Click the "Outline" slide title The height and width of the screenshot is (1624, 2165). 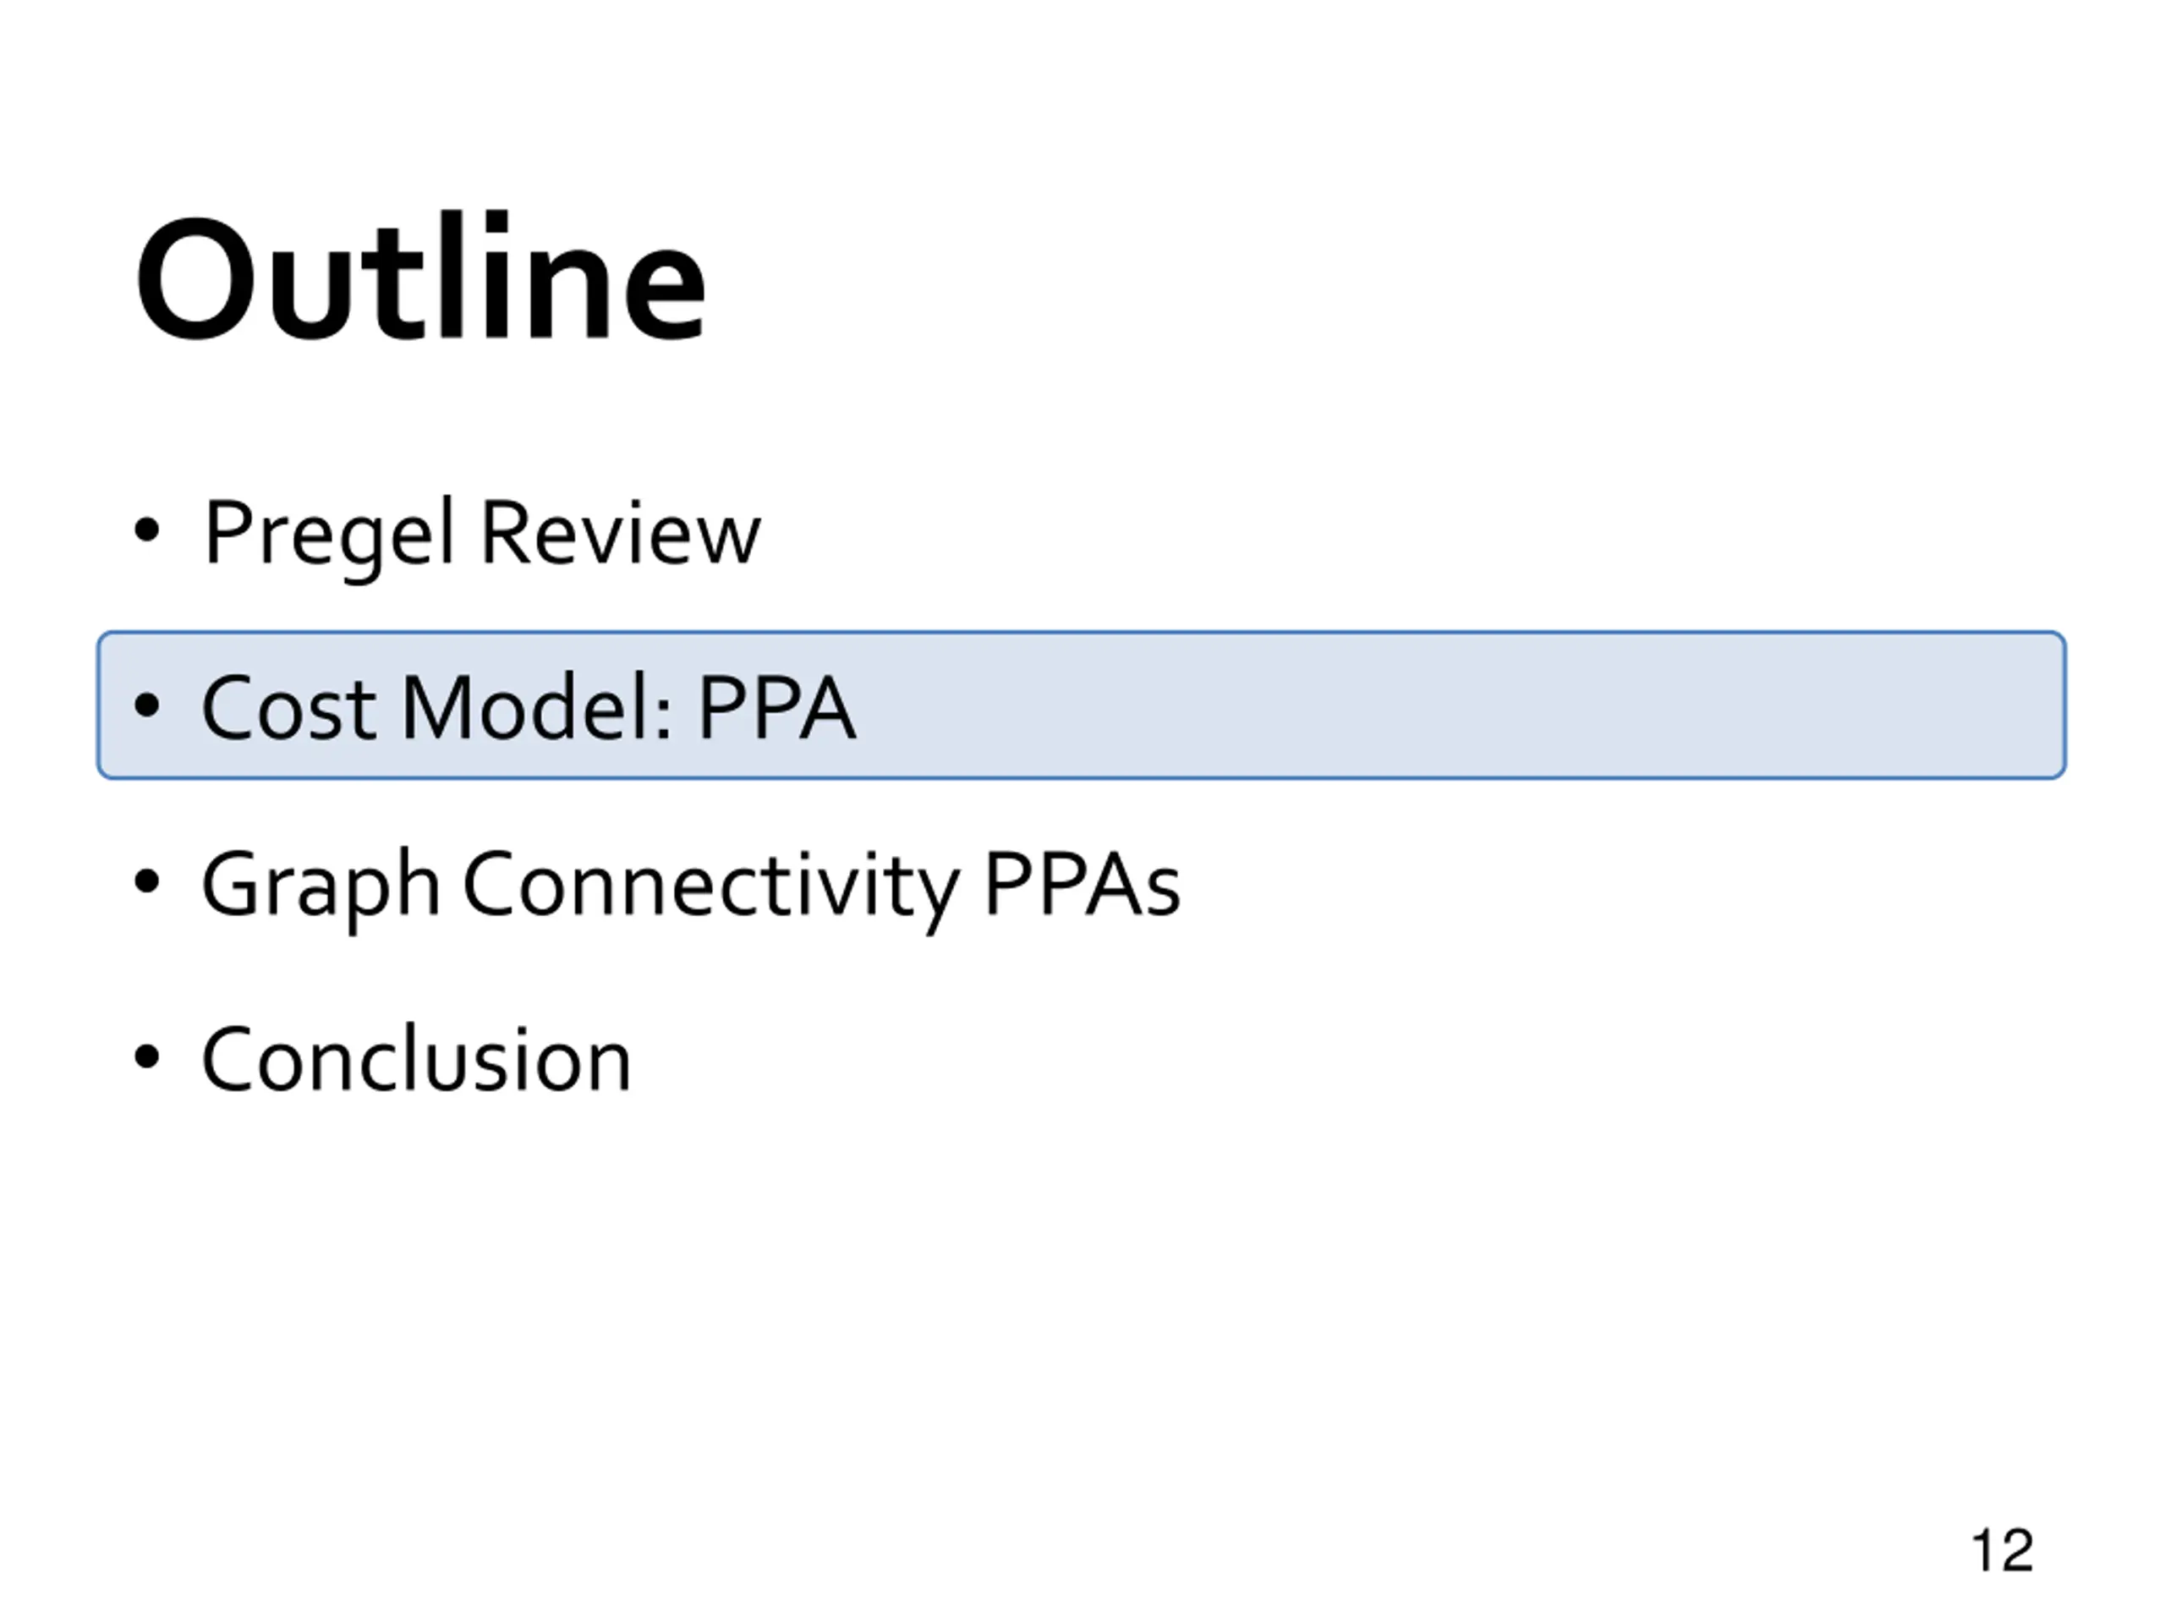419,277
